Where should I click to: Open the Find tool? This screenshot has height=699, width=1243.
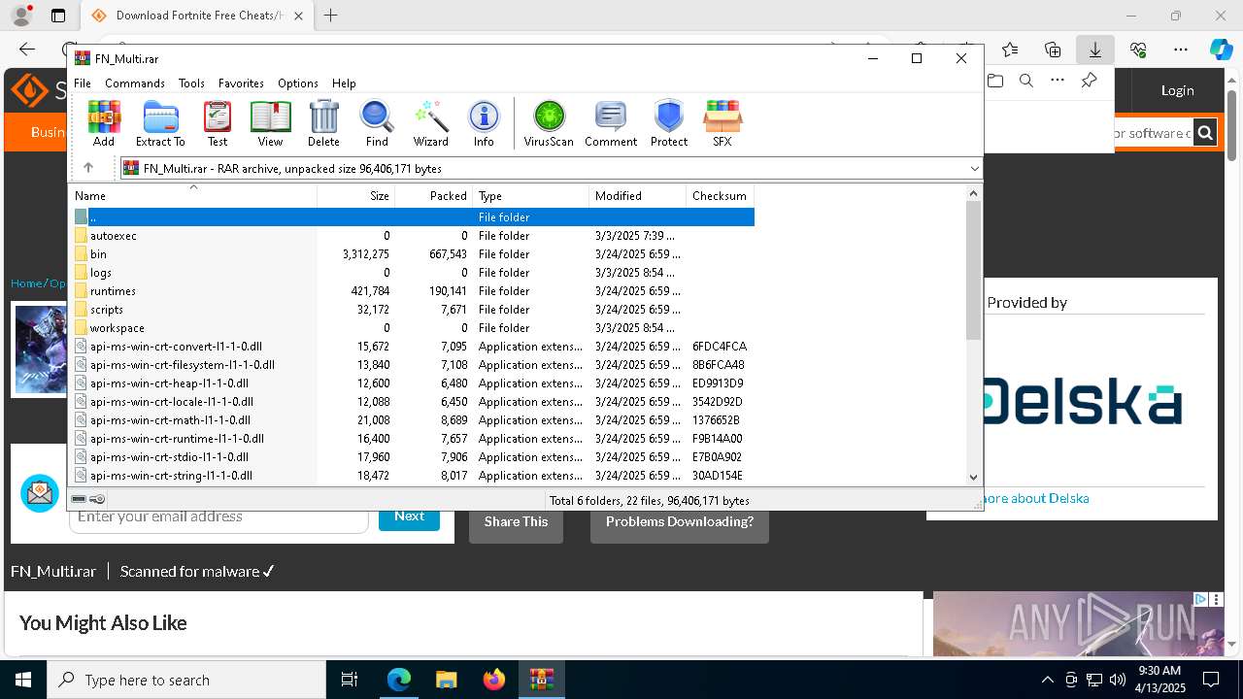coord(377,123)
